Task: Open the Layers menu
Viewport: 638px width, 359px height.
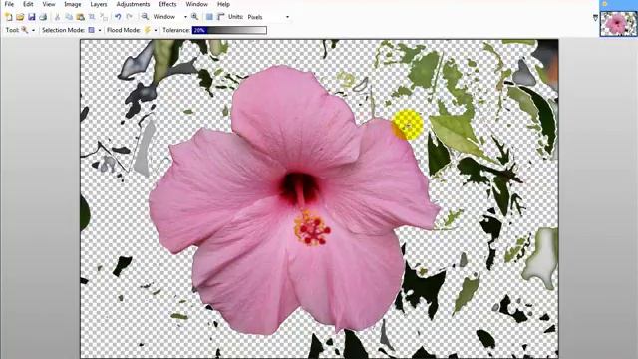Action: [x=99, y=4]
